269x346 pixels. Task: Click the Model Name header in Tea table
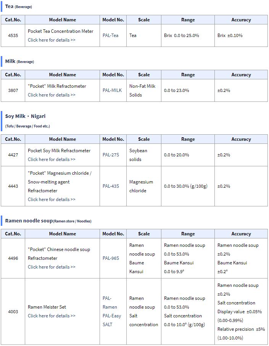click(x=63, y=20)
